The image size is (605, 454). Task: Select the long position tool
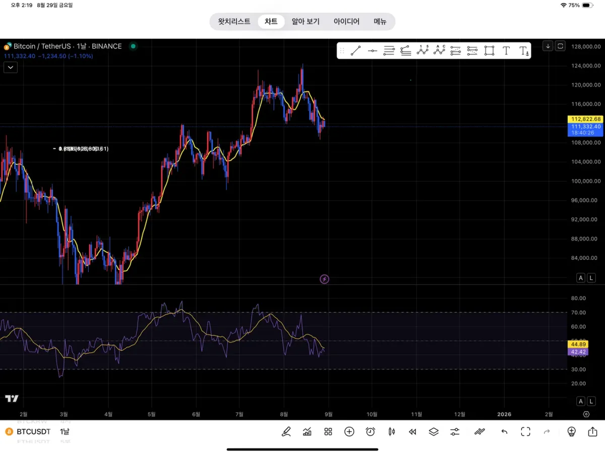pos(456,50)
